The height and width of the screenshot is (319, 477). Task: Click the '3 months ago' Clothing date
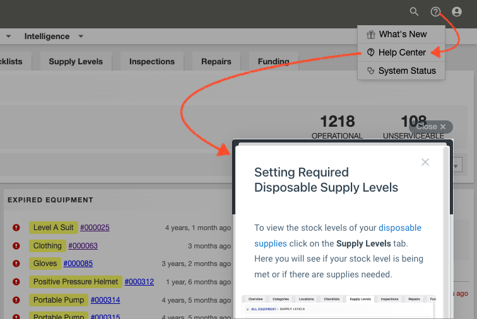(x=209, y=246)
